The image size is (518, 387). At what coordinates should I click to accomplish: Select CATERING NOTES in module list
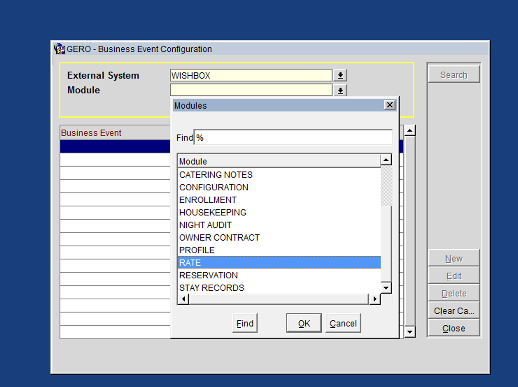click(216, 175)
